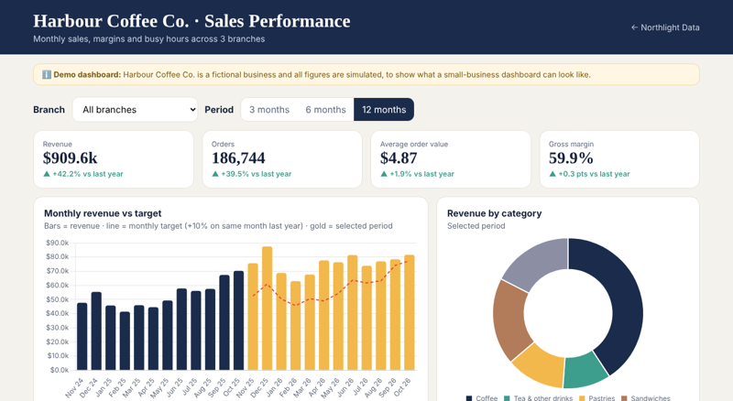Click the Dec 25 gold revenue bar
Image resolution: width=733 pixels, height=401 pixels.
pyautogui.click(x=267, y=309)
